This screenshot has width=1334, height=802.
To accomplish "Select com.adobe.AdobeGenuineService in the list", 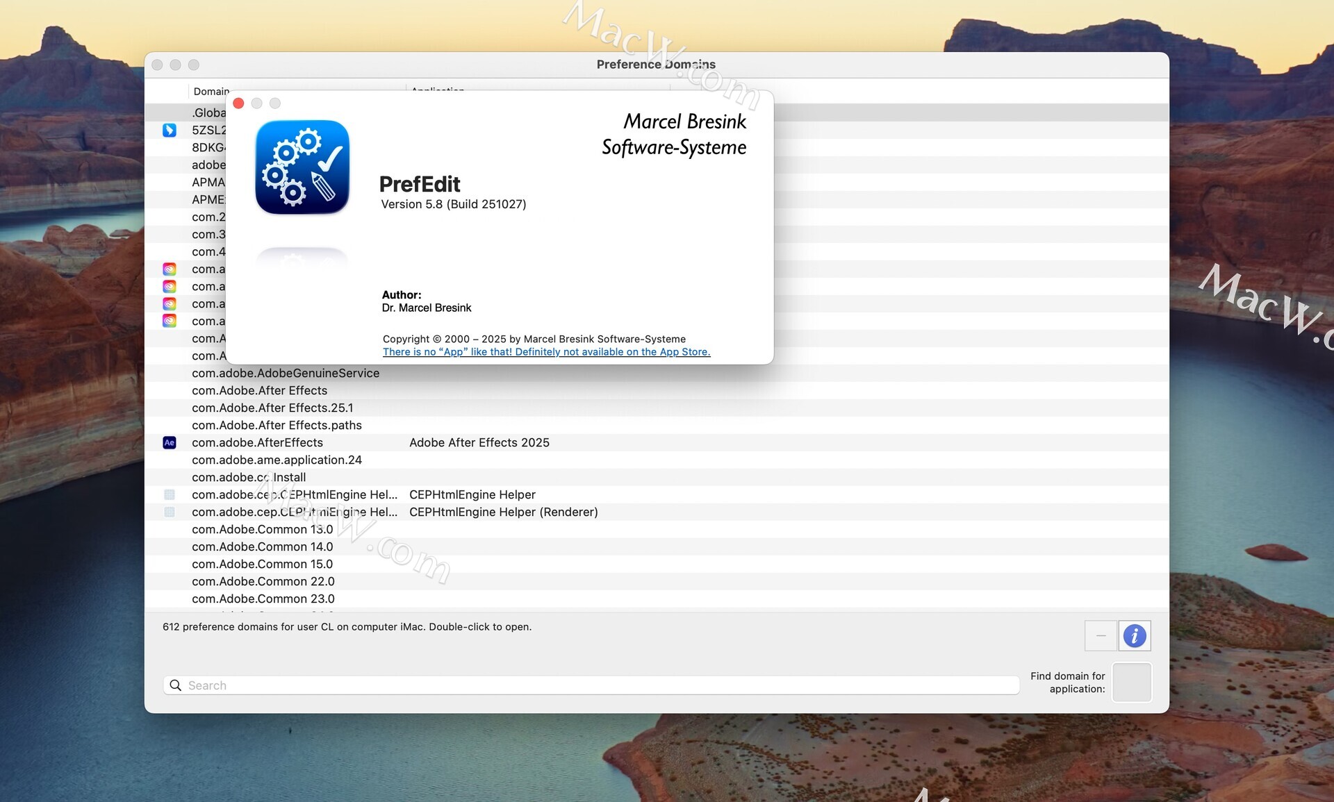I will pyautogui.click(x=285, y=373).
